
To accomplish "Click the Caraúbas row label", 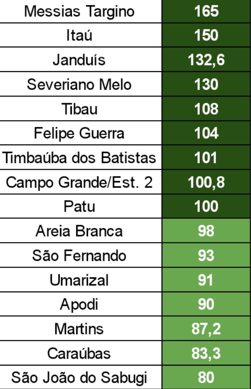I will [79, 352].
